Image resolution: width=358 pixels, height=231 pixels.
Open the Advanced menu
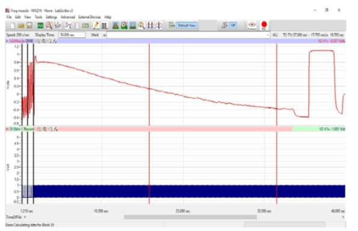[68, 17]
